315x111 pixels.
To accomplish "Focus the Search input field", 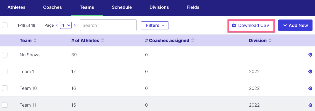I will click(x=108, y=25).
